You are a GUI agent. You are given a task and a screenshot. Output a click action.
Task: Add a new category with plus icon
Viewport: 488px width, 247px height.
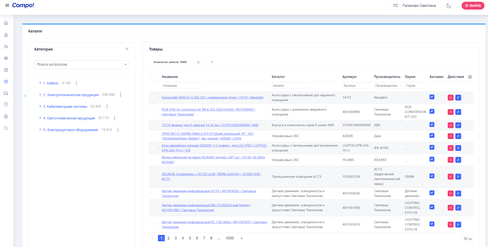127,49
